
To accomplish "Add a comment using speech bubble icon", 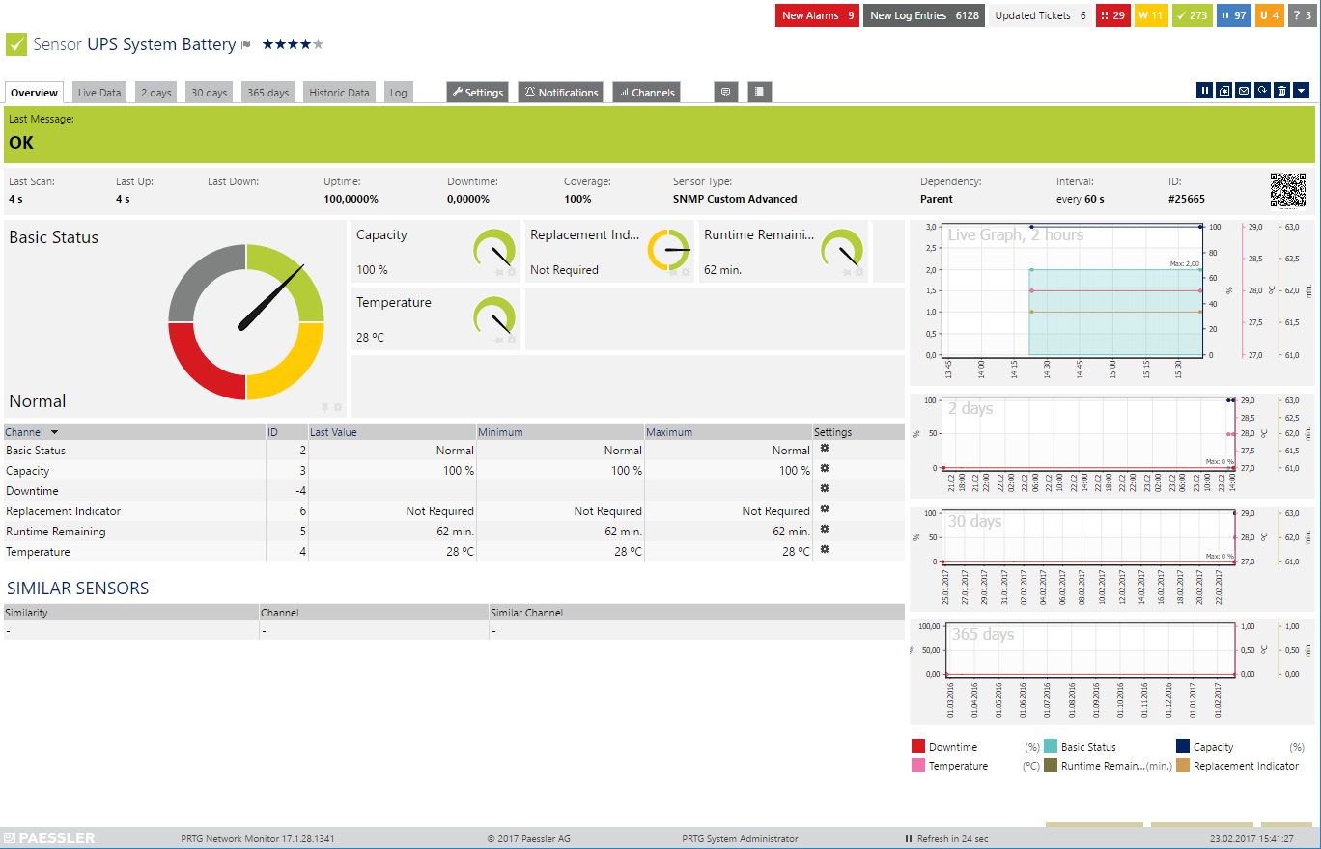I will 725,91.
